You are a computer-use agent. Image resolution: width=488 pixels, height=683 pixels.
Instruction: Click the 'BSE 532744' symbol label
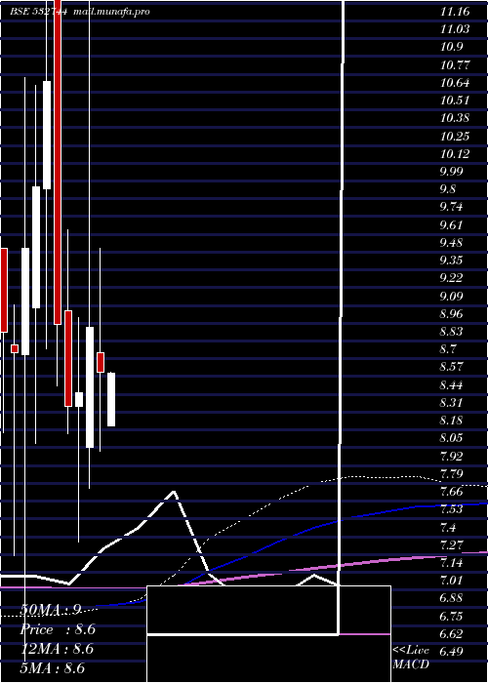point(38,12)
